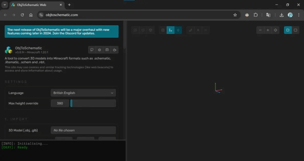The image size is (304, 161).
Task: Click the "1. IMPORT" section heading
Action: (x=16, y=119)
